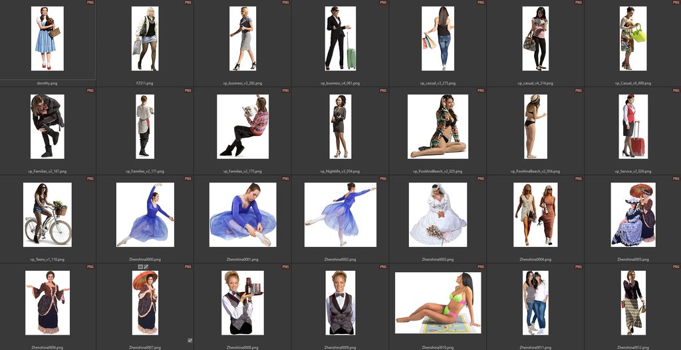The image size is (681, 350).
Task: Select the vp_casual_v3_275 thumbnail with shopping bags
Action: pyautogui.click(x=438, y=39)
